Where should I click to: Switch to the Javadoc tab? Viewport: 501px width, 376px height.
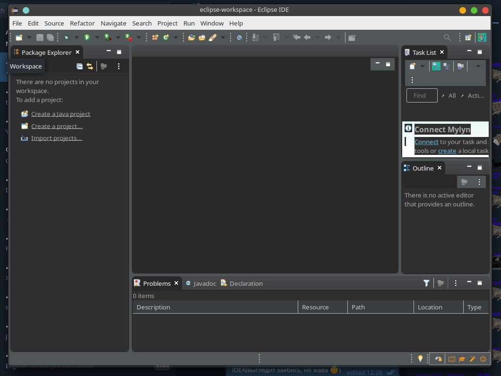pyautogui.click(x=201, y=283)
